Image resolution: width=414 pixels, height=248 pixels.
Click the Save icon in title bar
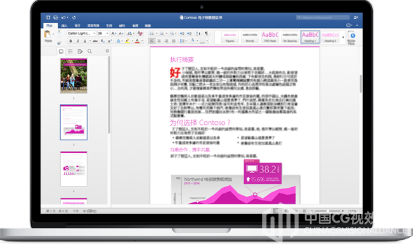pos(56,17)
